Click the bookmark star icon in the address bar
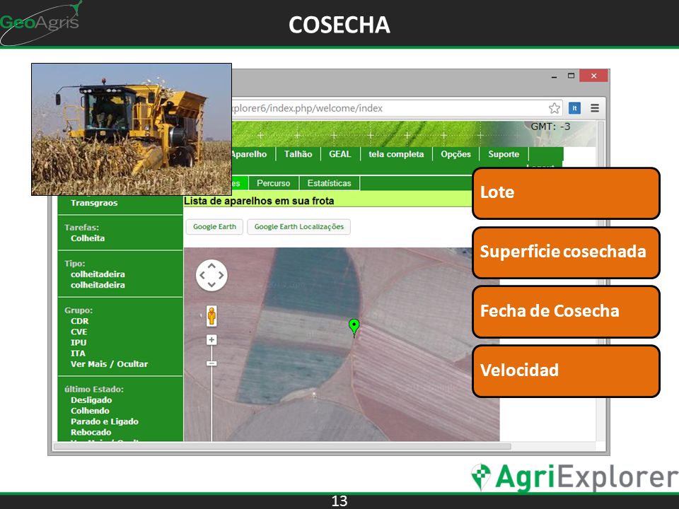The height and width of the screenshot is (509, 679). tap(555, 108)
